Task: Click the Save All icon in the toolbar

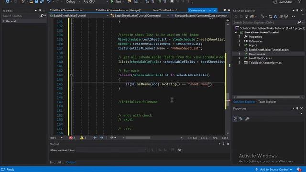Action: click(x=42, y=1)
